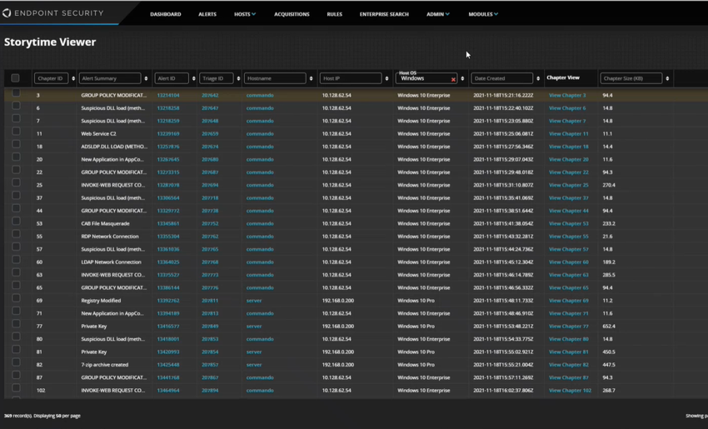Sort by Chapter ID column arrows
708x429 pixels.
73,78
